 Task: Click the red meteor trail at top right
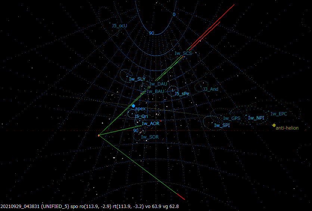pyautogui.click(x=212, y=25)
